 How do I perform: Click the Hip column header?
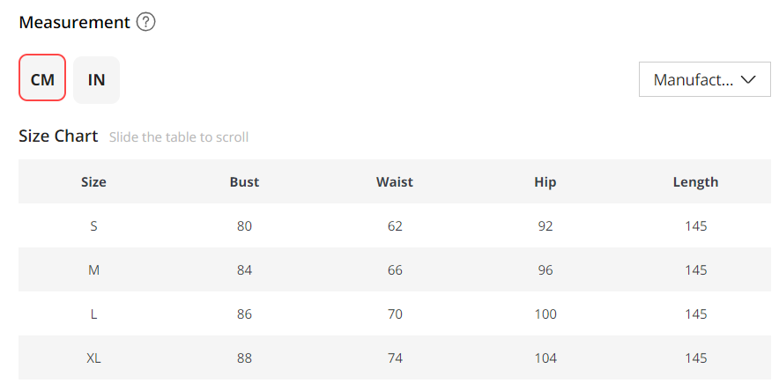[x=545, y=182]
